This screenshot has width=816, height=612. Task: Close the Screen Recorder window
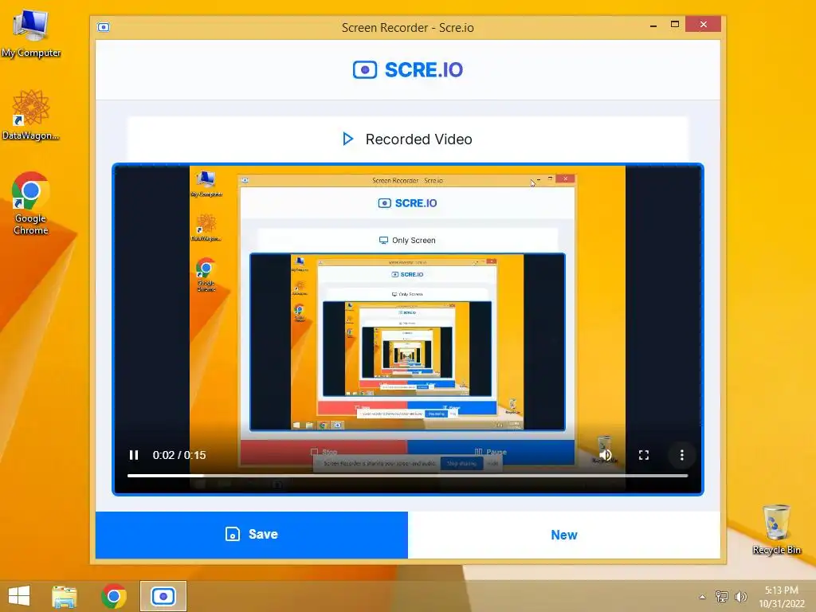coord(703,25)
